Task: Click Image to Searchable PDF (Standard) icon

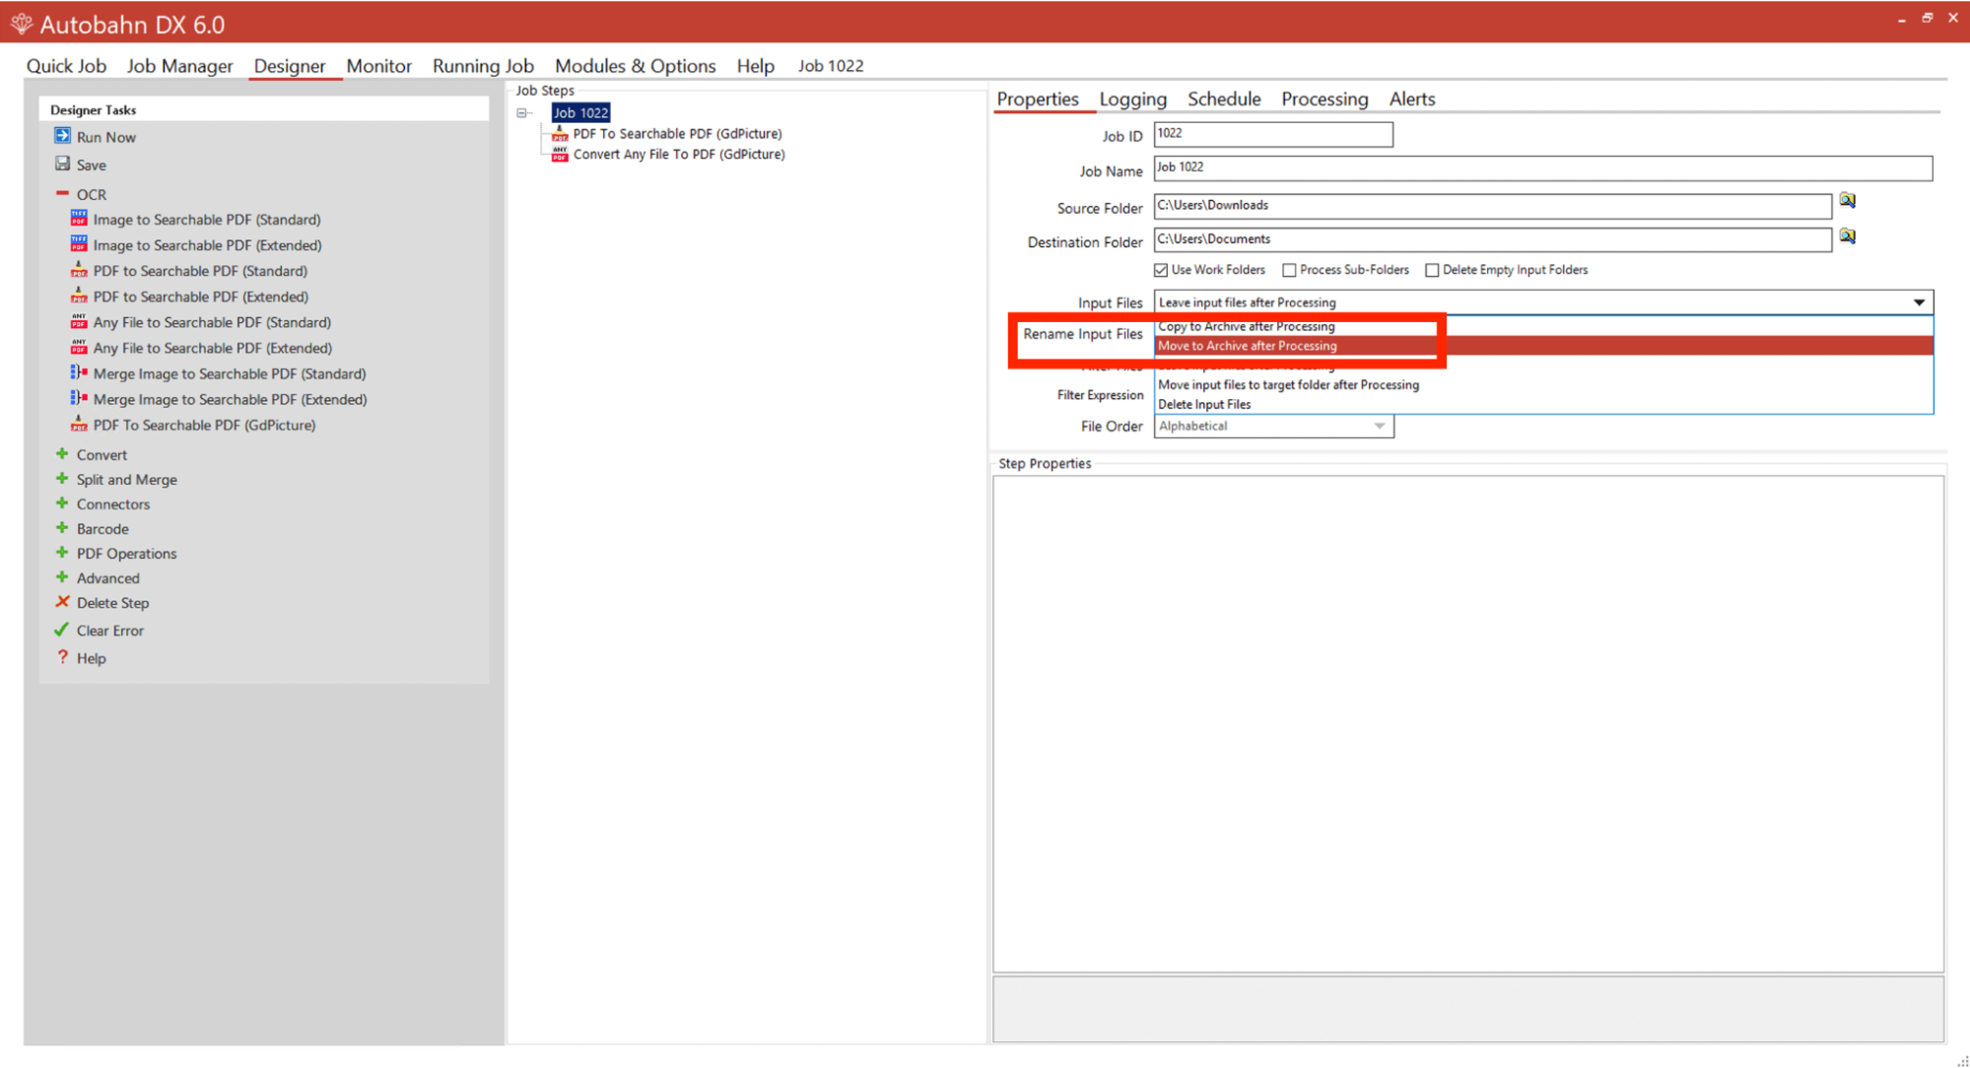Action: point(79,219)
